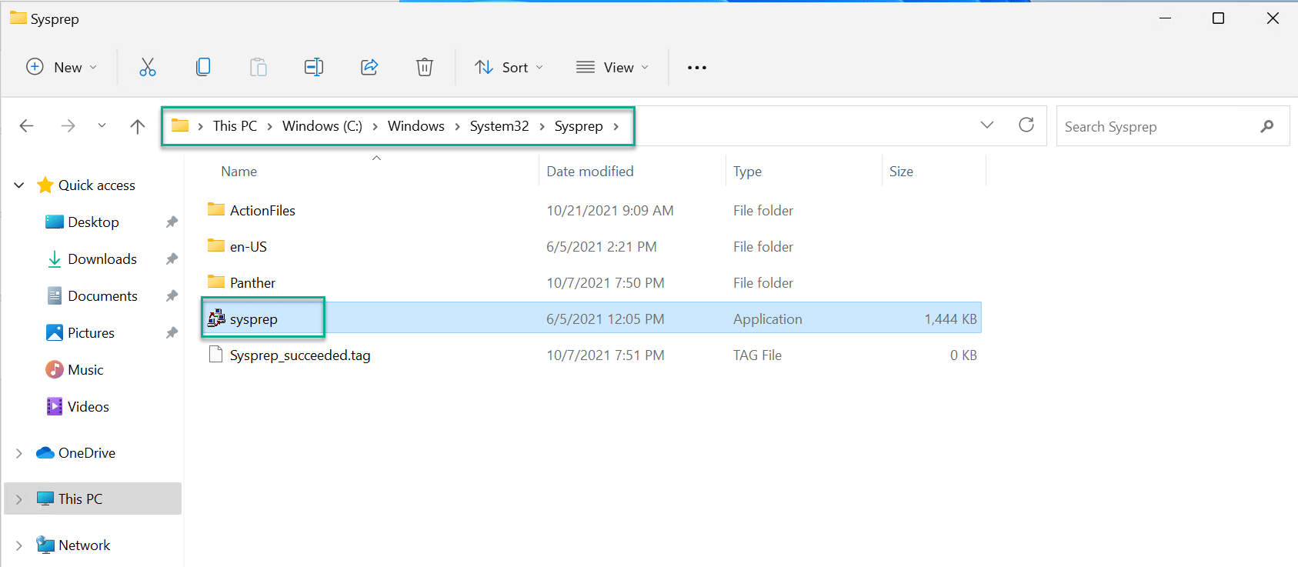Go back with the left arrow
Image resolution: width=1298 pixels, height=567 pixels.
coord(27,126)
